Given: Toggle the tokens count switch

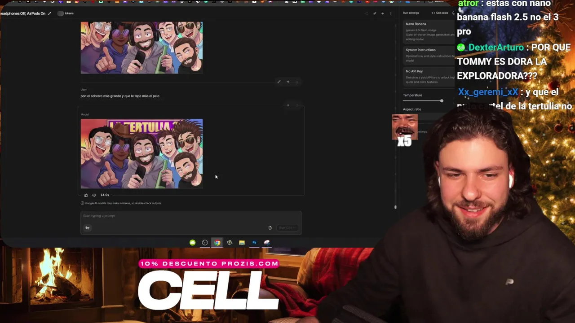Looking at the screenshot, I should [61, 13].
